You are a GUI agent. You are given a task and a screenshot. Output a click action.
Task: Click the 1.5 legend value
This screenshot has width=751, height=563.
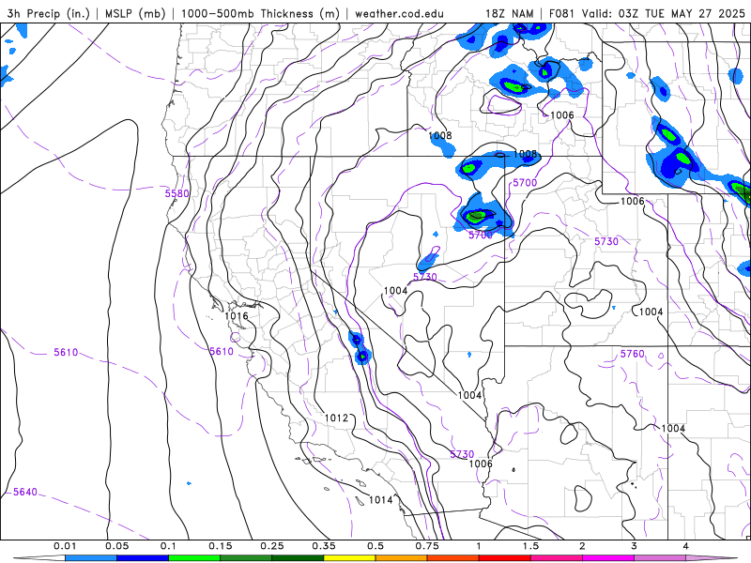530,546
